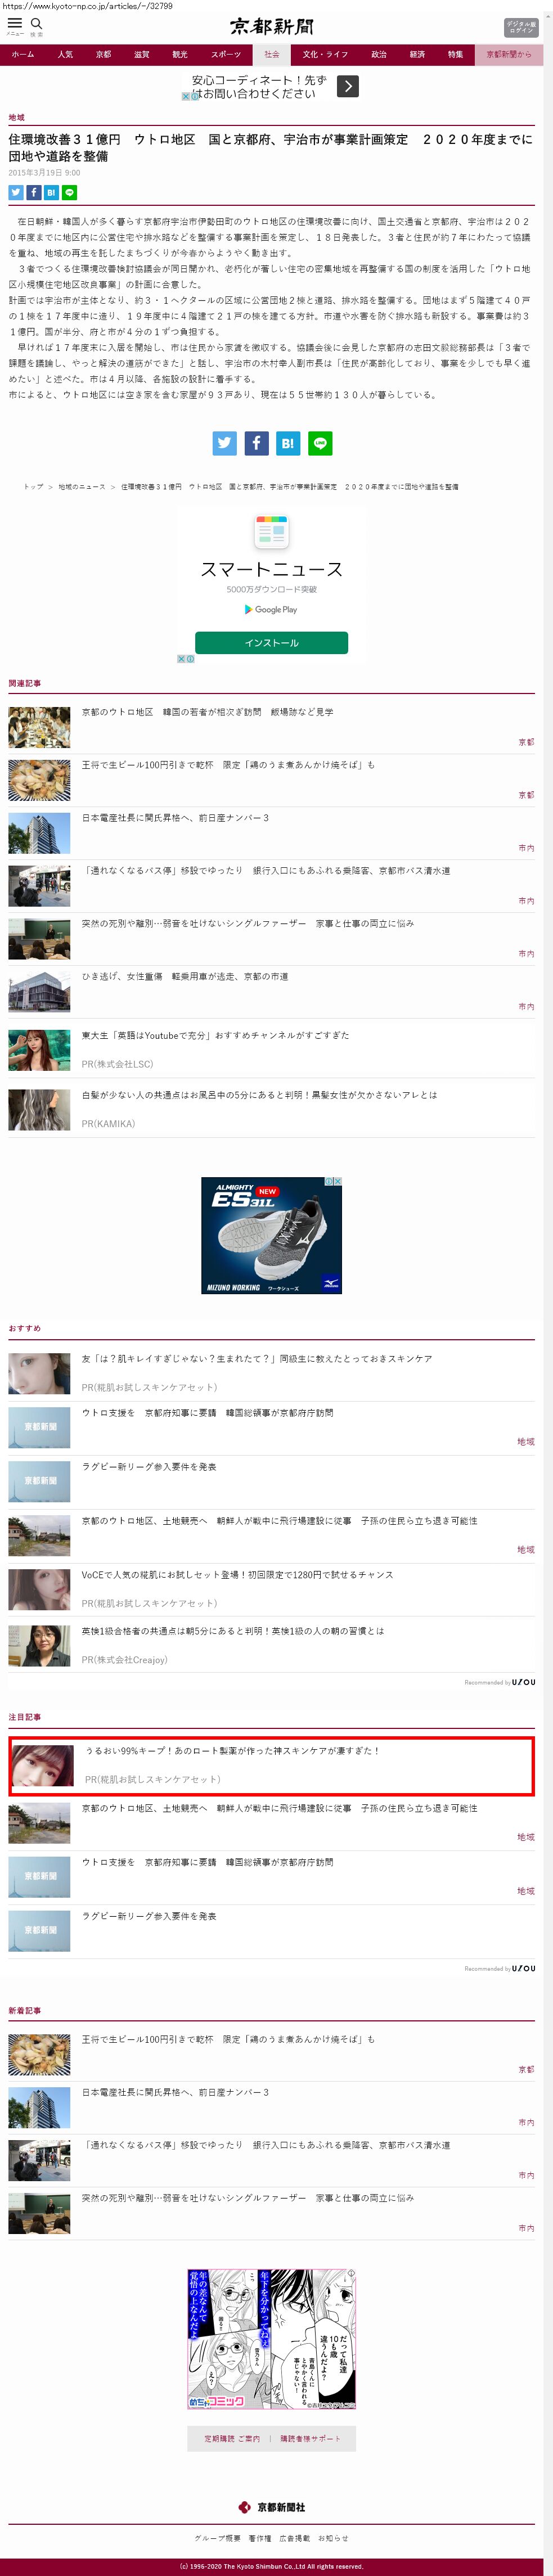Click the magnifier search icon in header

pos(36,24)
